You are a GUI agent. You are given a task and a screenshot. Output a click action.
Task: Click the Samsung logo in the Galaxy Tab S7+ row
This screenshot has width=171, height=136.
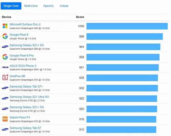[x=5, y=88]
